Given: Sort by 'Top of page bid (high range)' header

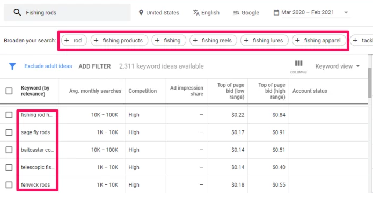Looking at the screenshot, I should [x=272, y=91].
